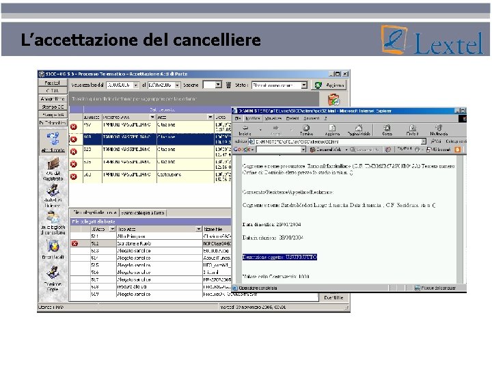Click the trash icon next to Sezione
Image resolution: width=492 pixels, height=369 pixels.
coord(228,85)
